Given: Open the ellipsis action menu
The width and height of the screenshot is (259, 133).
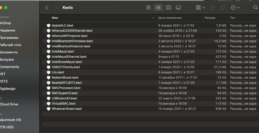Looking at the screenshot, I should (235, 8).
